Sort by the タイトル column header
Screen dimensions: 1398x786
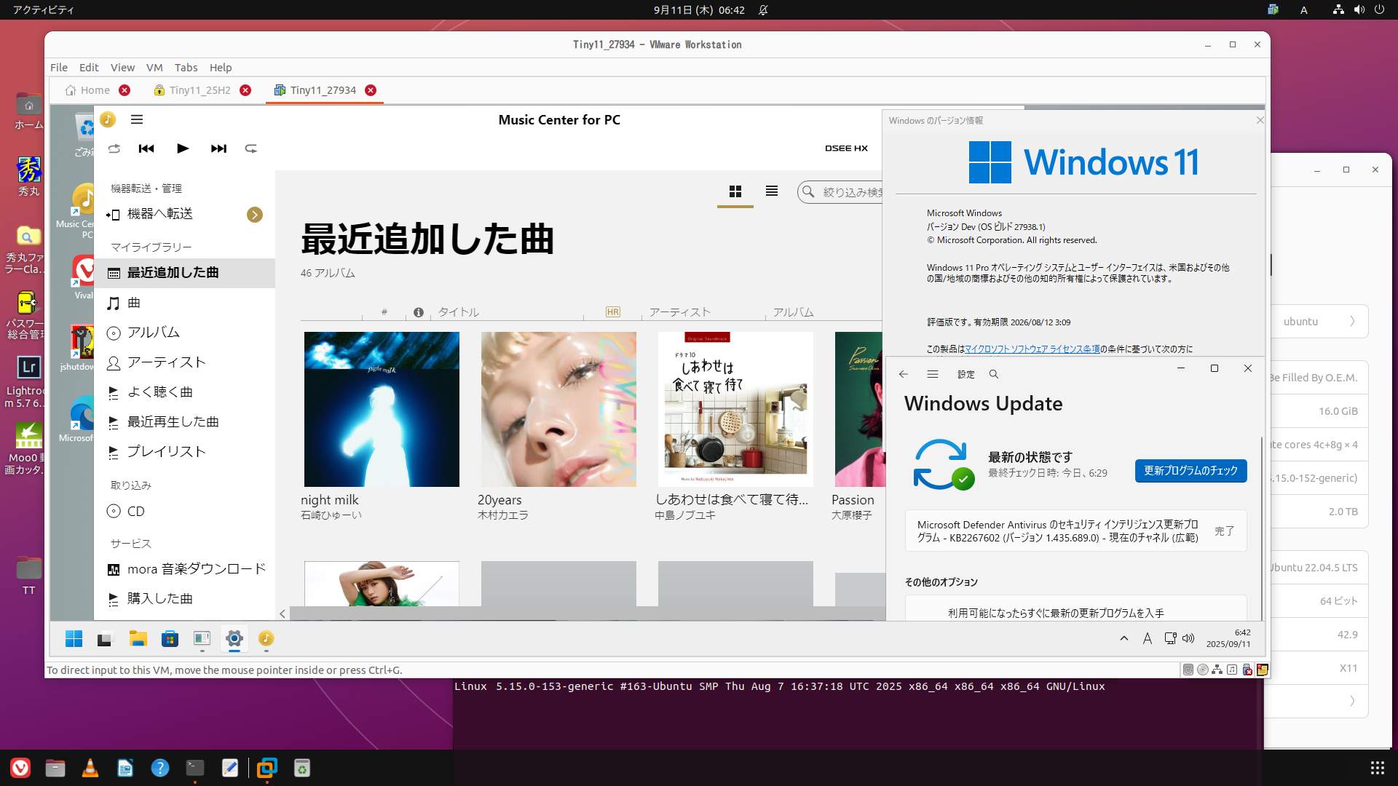coord(459,312)
